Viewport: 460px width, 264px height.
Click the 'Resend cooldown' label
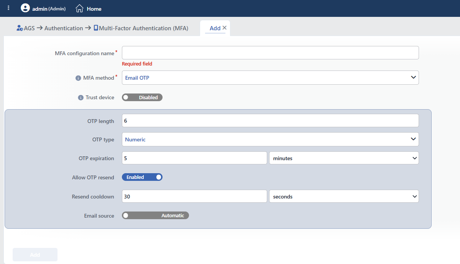coord(93,197)
